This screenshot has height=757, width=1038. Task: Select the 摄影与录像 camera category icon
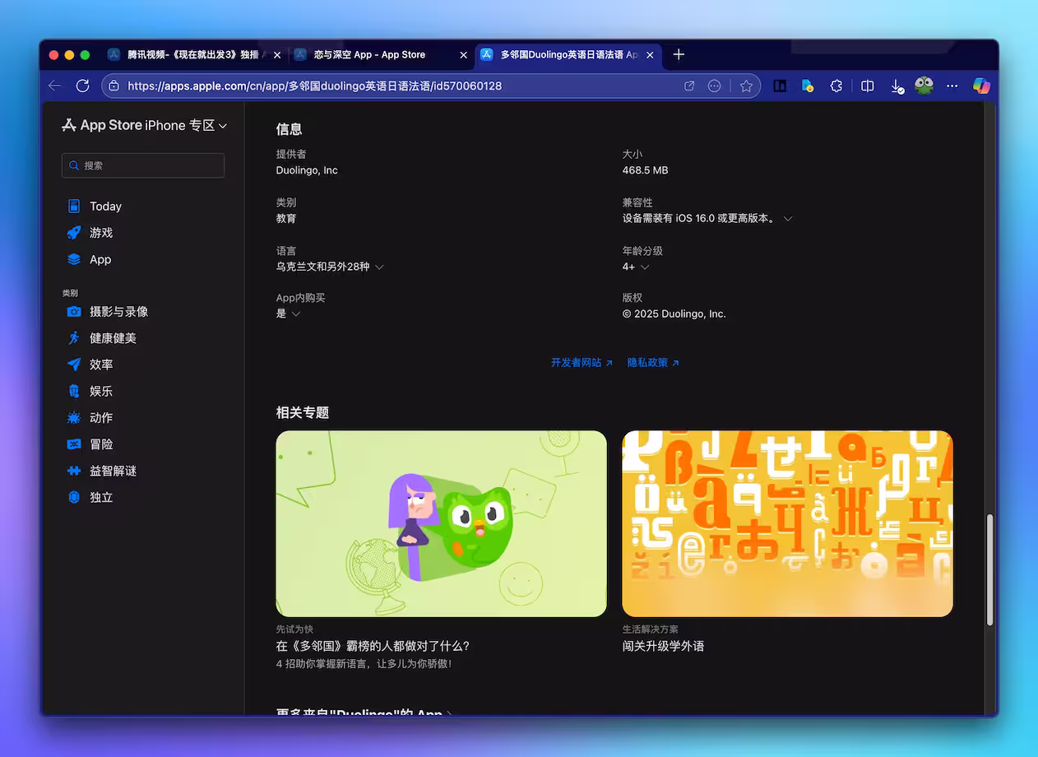75,311
